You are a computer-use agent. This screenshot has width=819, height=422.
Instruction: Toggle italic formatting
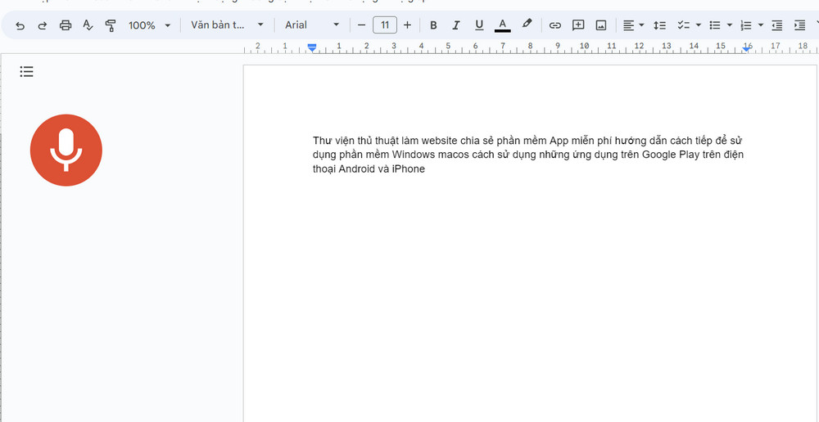tap(456, 25)
